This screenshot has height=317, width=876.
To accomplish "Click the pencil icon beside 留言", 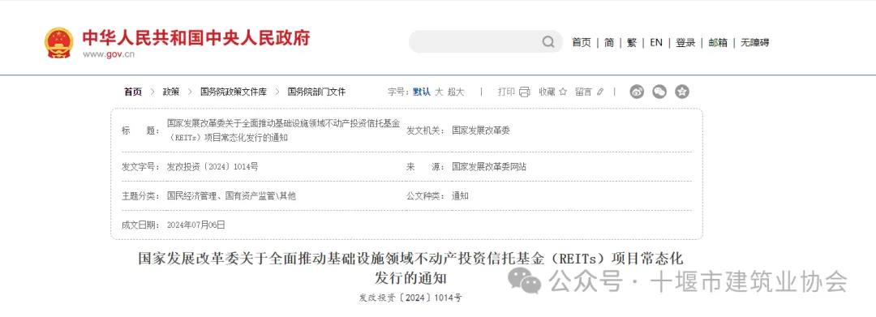I will (x=600, y=92).
